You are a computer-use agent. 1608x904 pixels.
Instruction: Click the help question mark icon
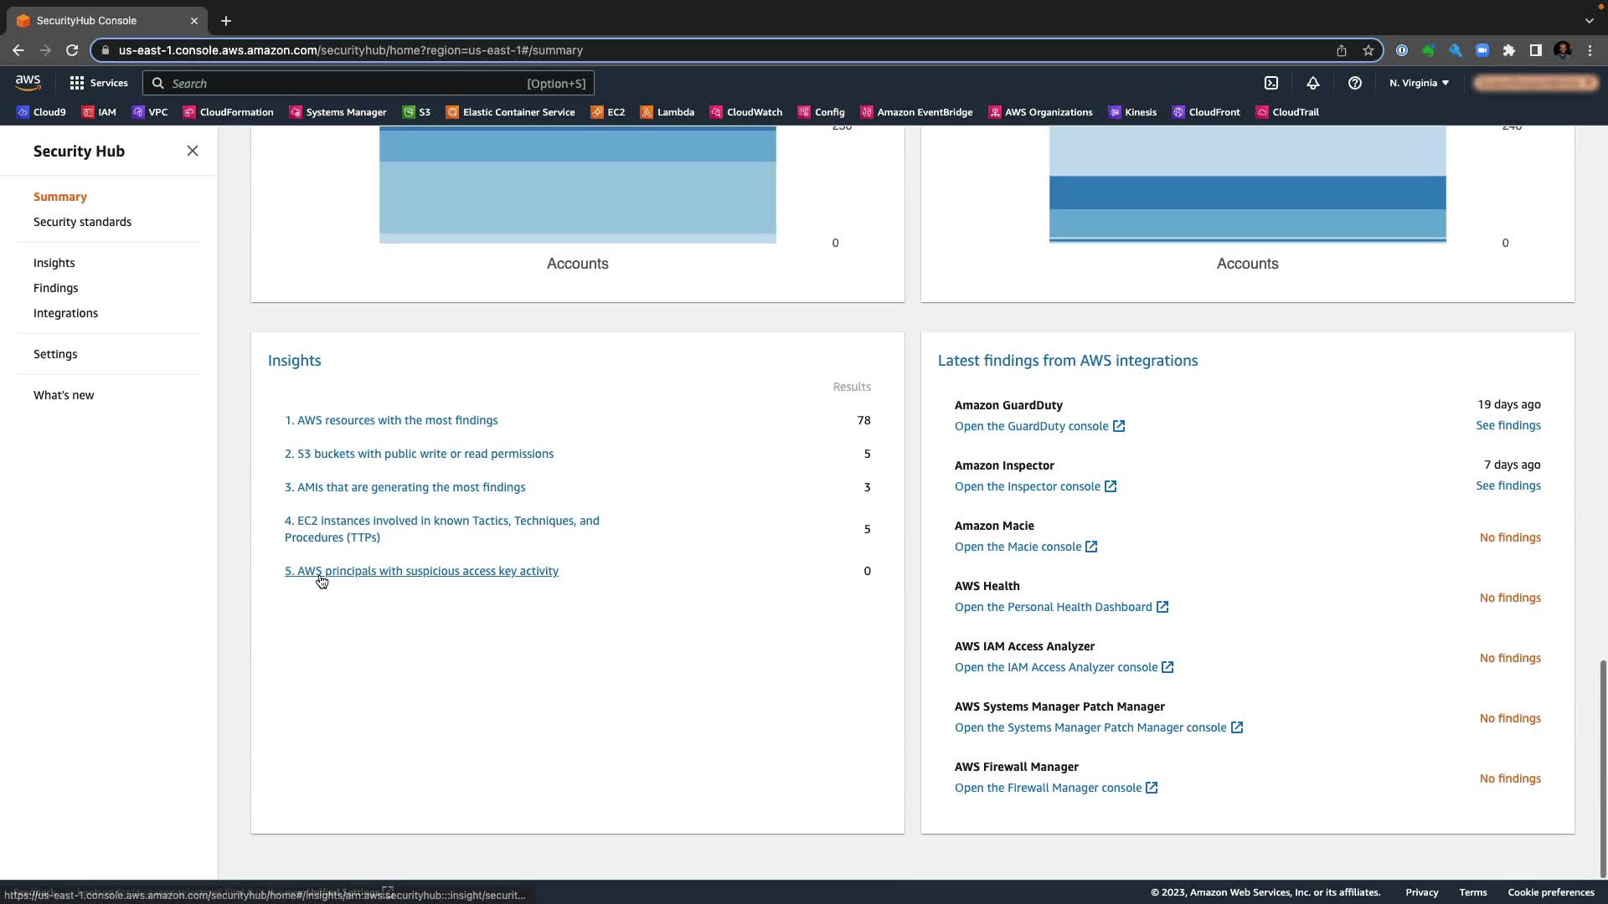pos(1354,83)
